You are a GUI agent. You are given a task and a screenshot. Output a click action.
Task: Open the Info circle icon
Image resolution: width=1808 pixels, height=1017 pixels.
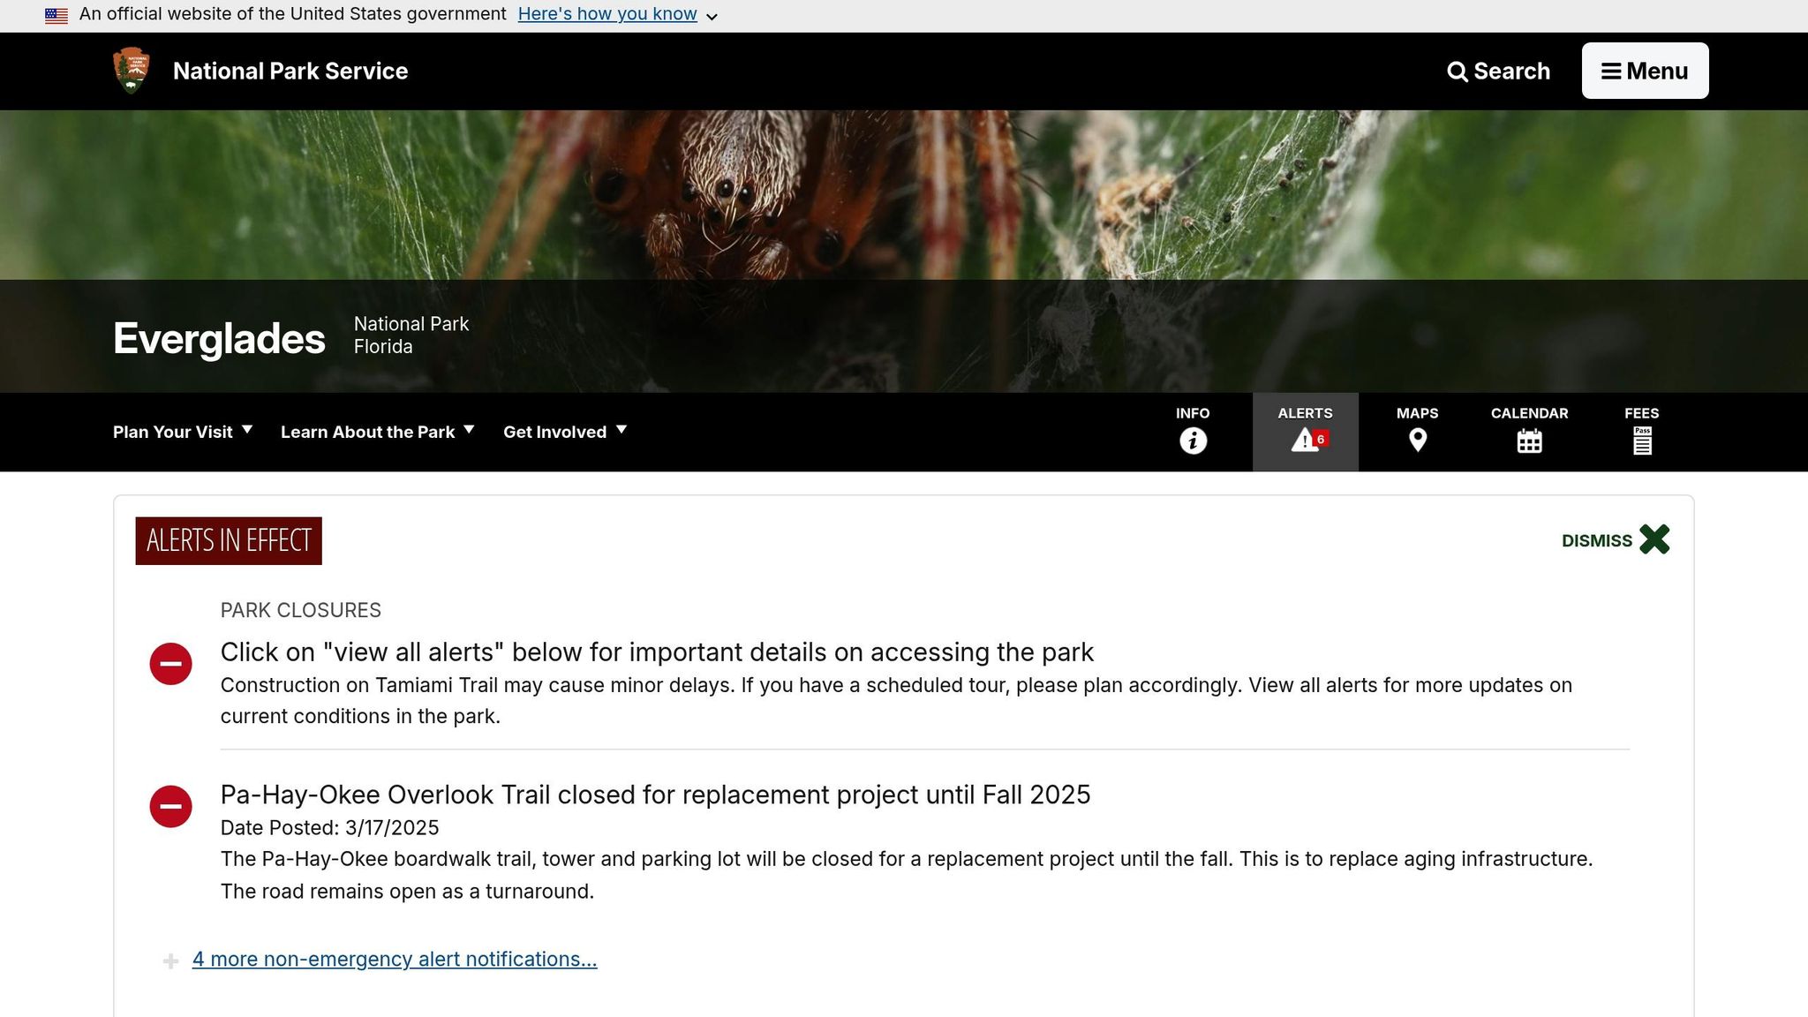tap(1193, 440)
